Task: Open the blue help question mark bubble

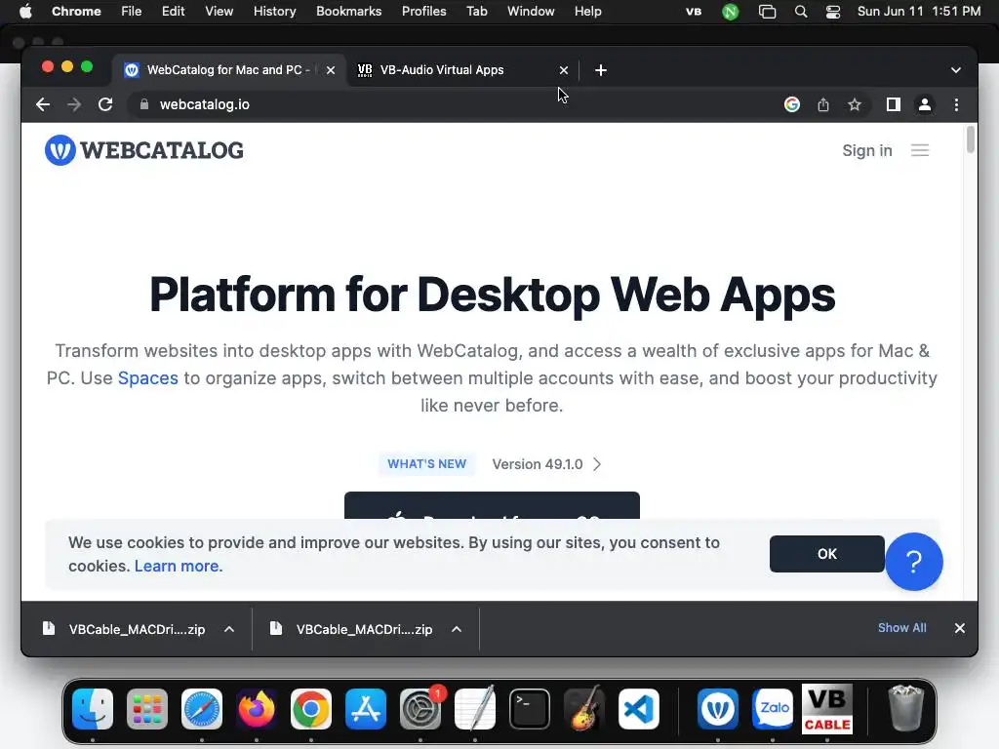Action: click(913, 561)
